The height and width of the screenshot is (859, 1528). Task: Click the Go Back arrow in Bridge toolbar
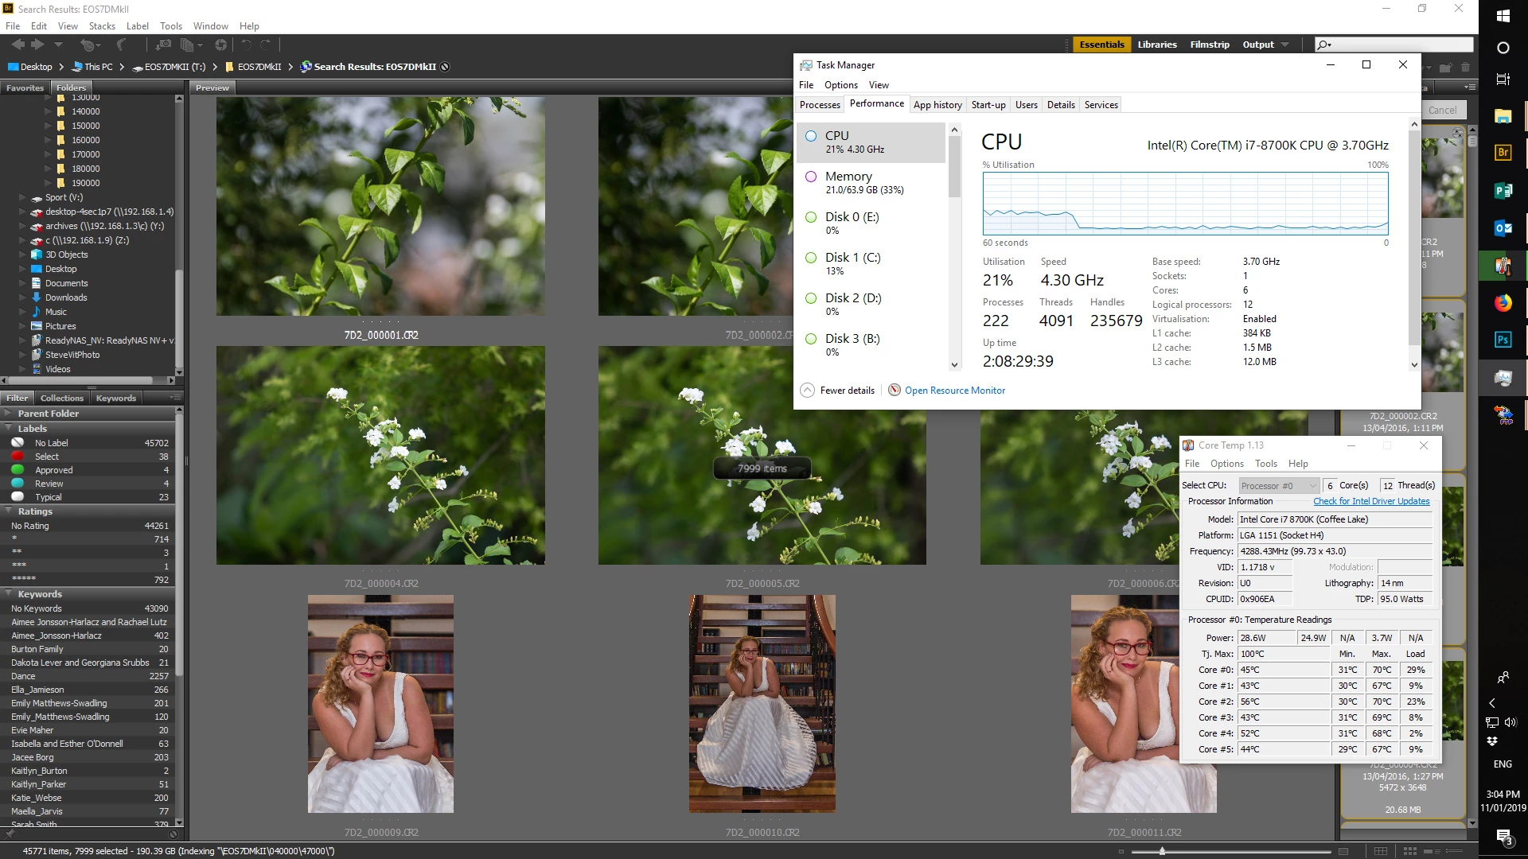coord(18,45)
